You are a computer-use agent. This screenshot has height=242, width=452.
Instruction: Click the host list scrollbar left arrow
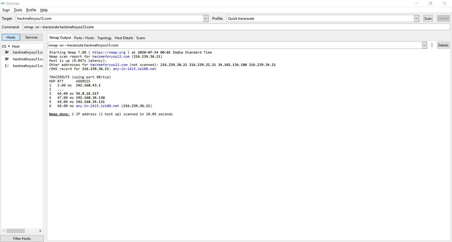(x=4, y=231)
